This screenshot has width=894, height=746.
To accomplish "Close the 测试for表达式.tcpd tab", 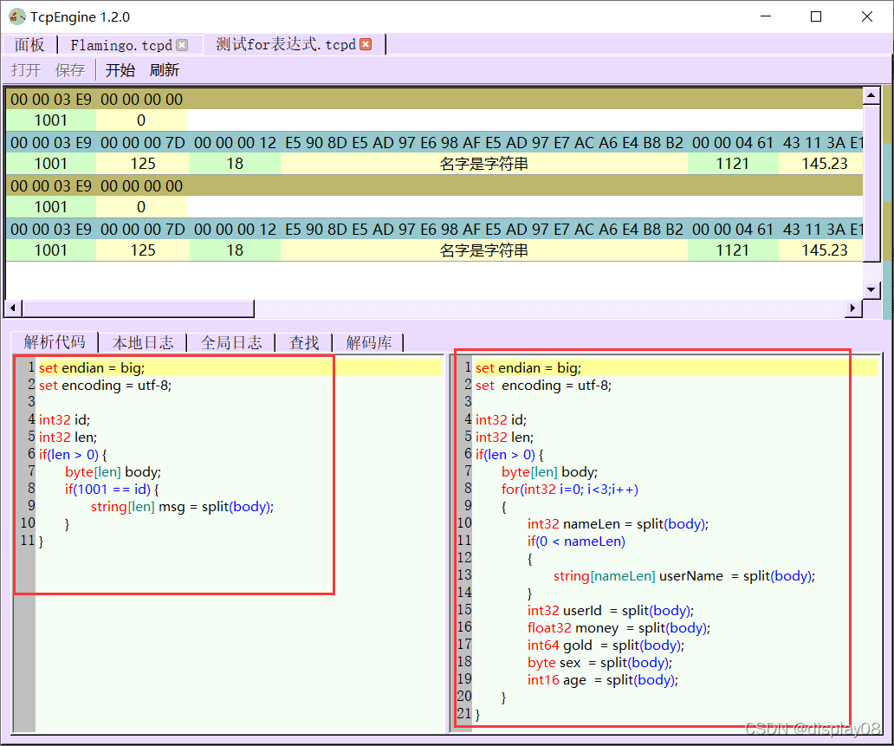I will coord(366,44).
